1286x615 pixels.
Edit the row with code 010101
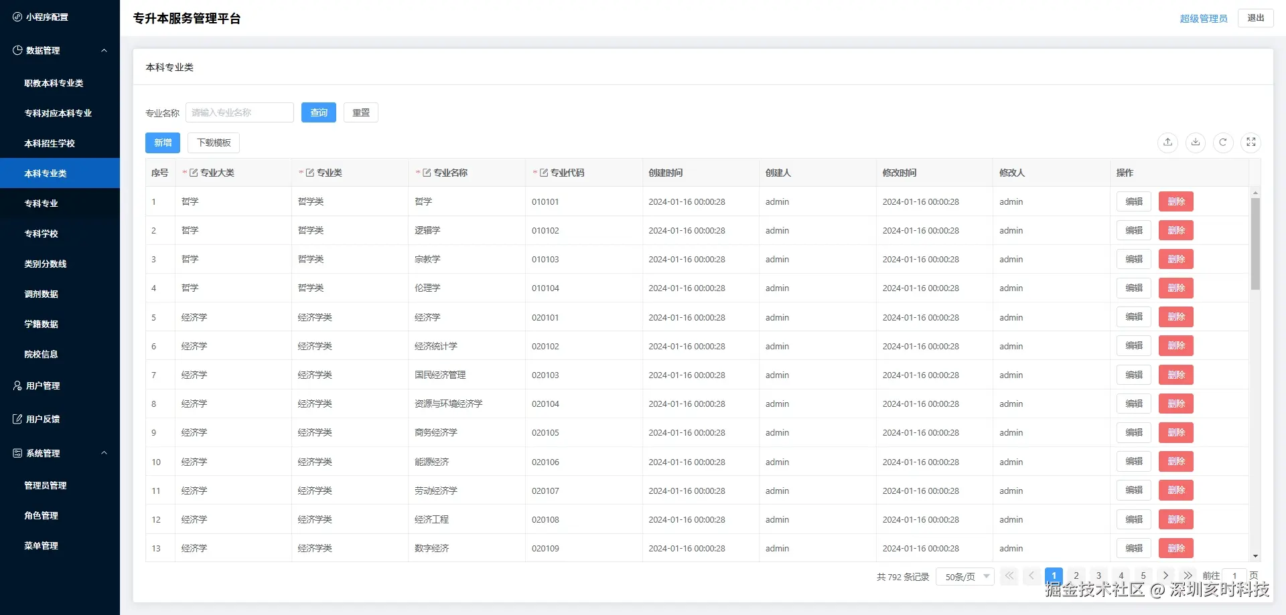(1134, 201)
